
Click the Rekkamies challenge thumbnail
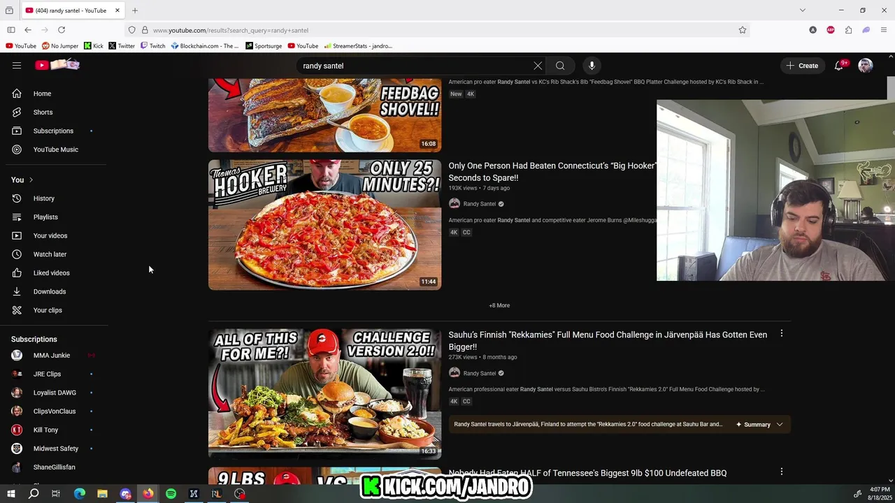pyautogui.click(x=324, y=393)
